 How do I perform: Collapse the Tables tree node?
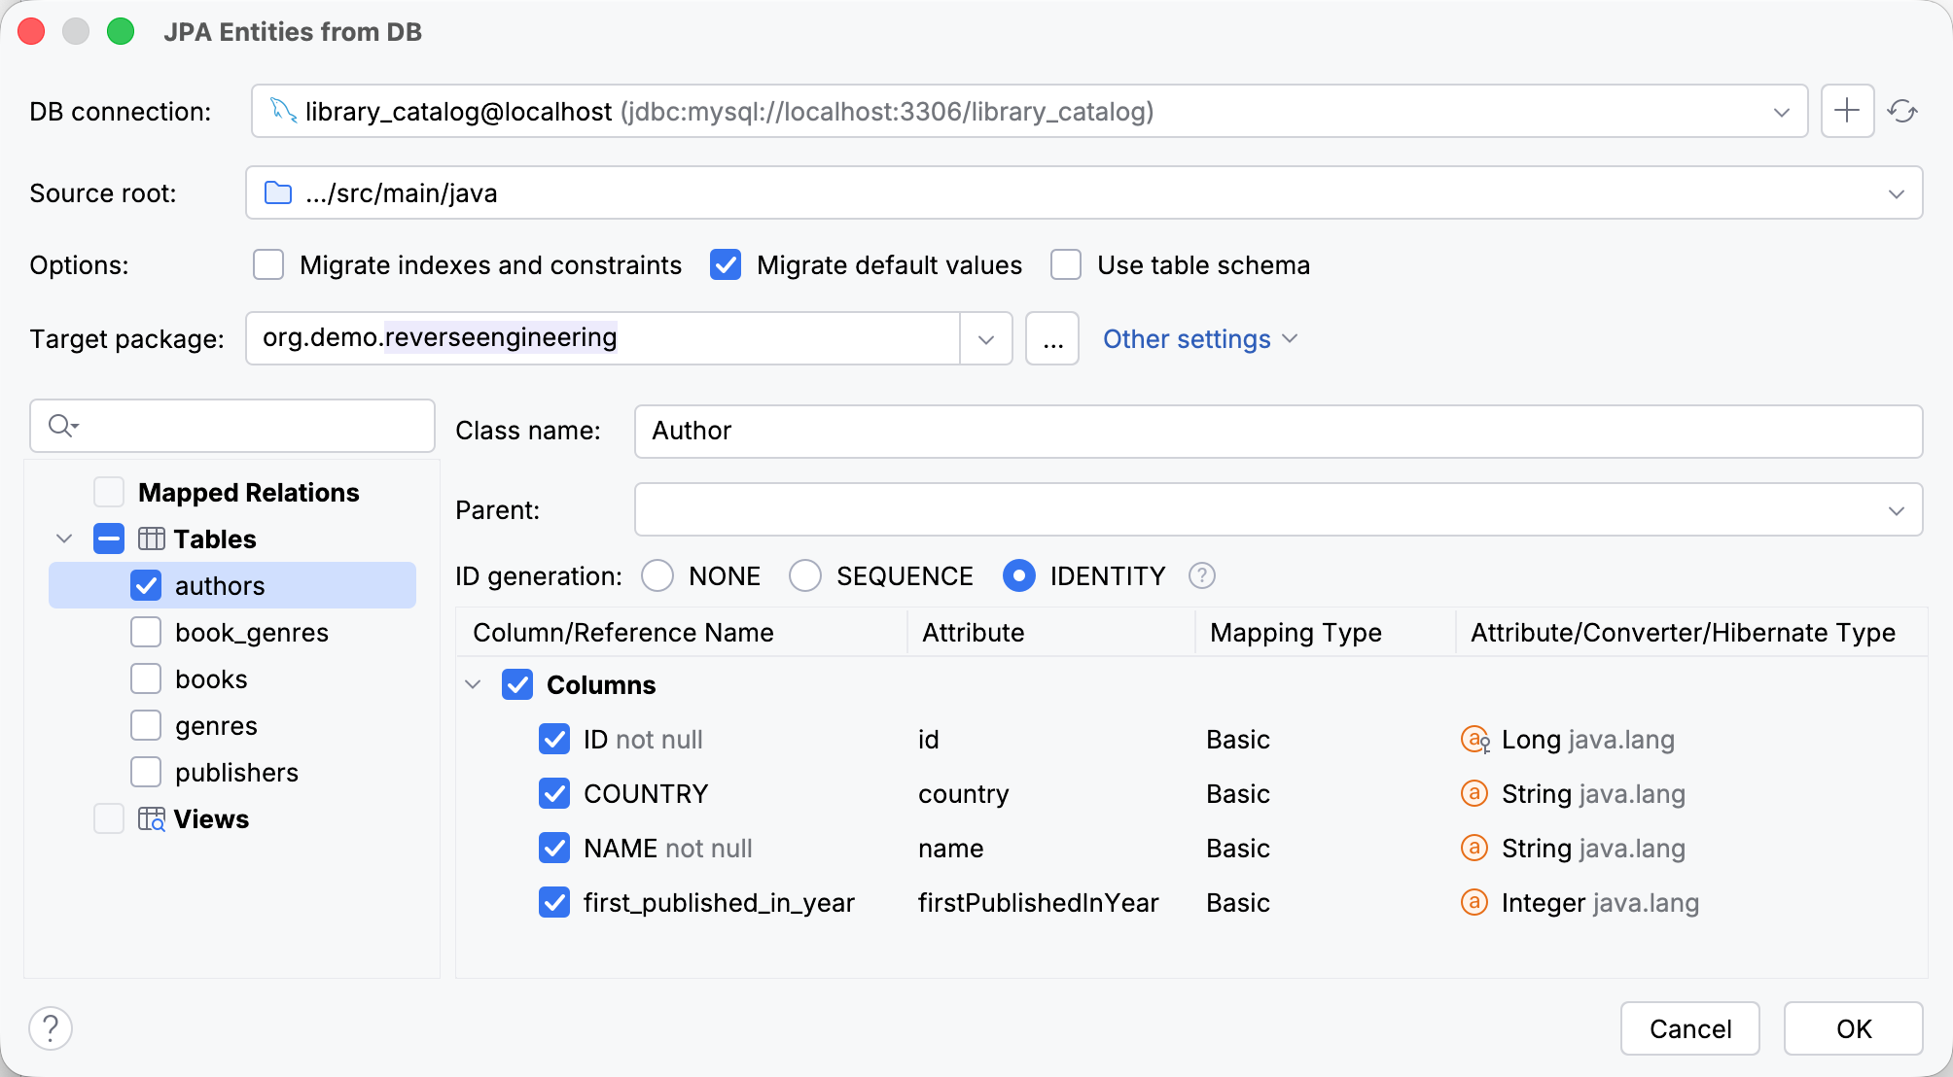click(x=64, y=538)
